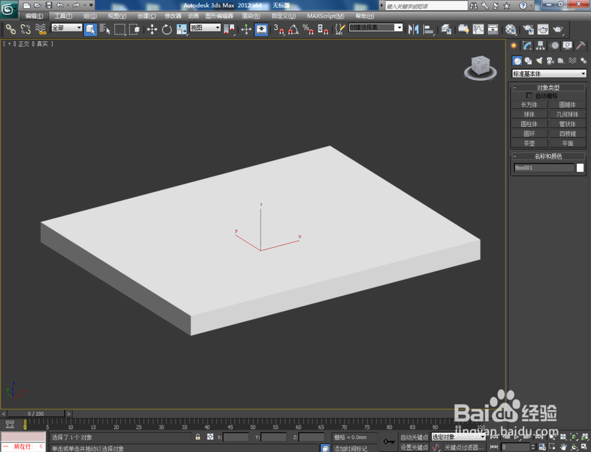Open MAXScript(M) menu
591x452 pixels.
click(x=326, y=16)
